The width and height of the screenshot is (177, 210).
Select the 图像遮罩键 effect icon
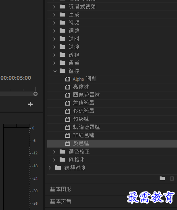pos(68,95)
